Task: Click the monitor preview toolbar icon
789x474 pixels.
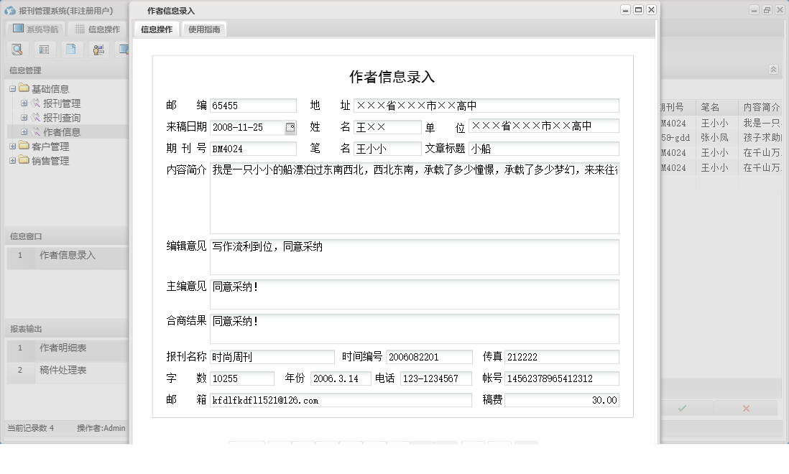Action: click(124, 49)
